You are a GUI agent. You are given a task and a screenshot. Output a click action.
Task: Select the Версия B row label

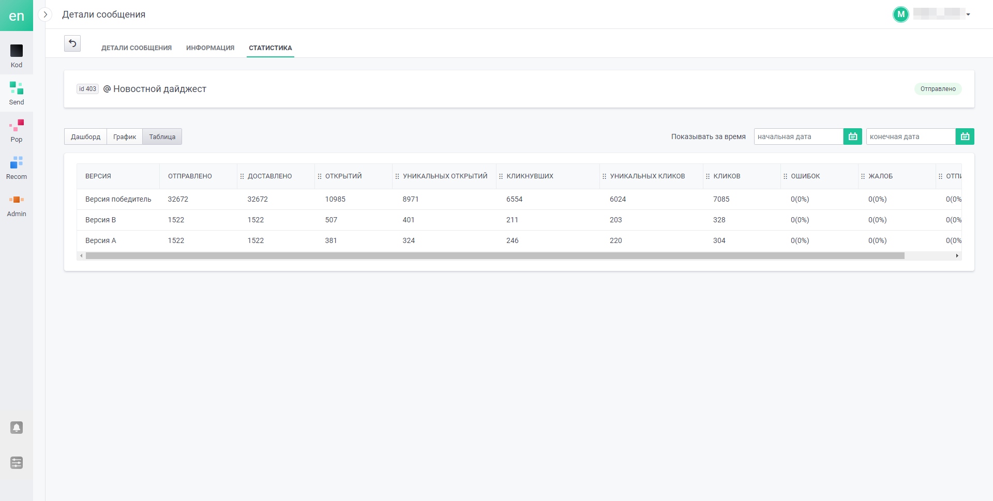coord(101,220)
